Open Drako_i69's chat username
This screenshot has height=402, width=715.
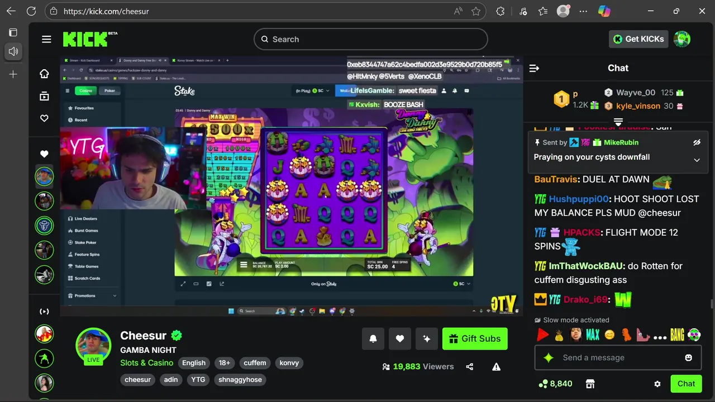point(585,299)
